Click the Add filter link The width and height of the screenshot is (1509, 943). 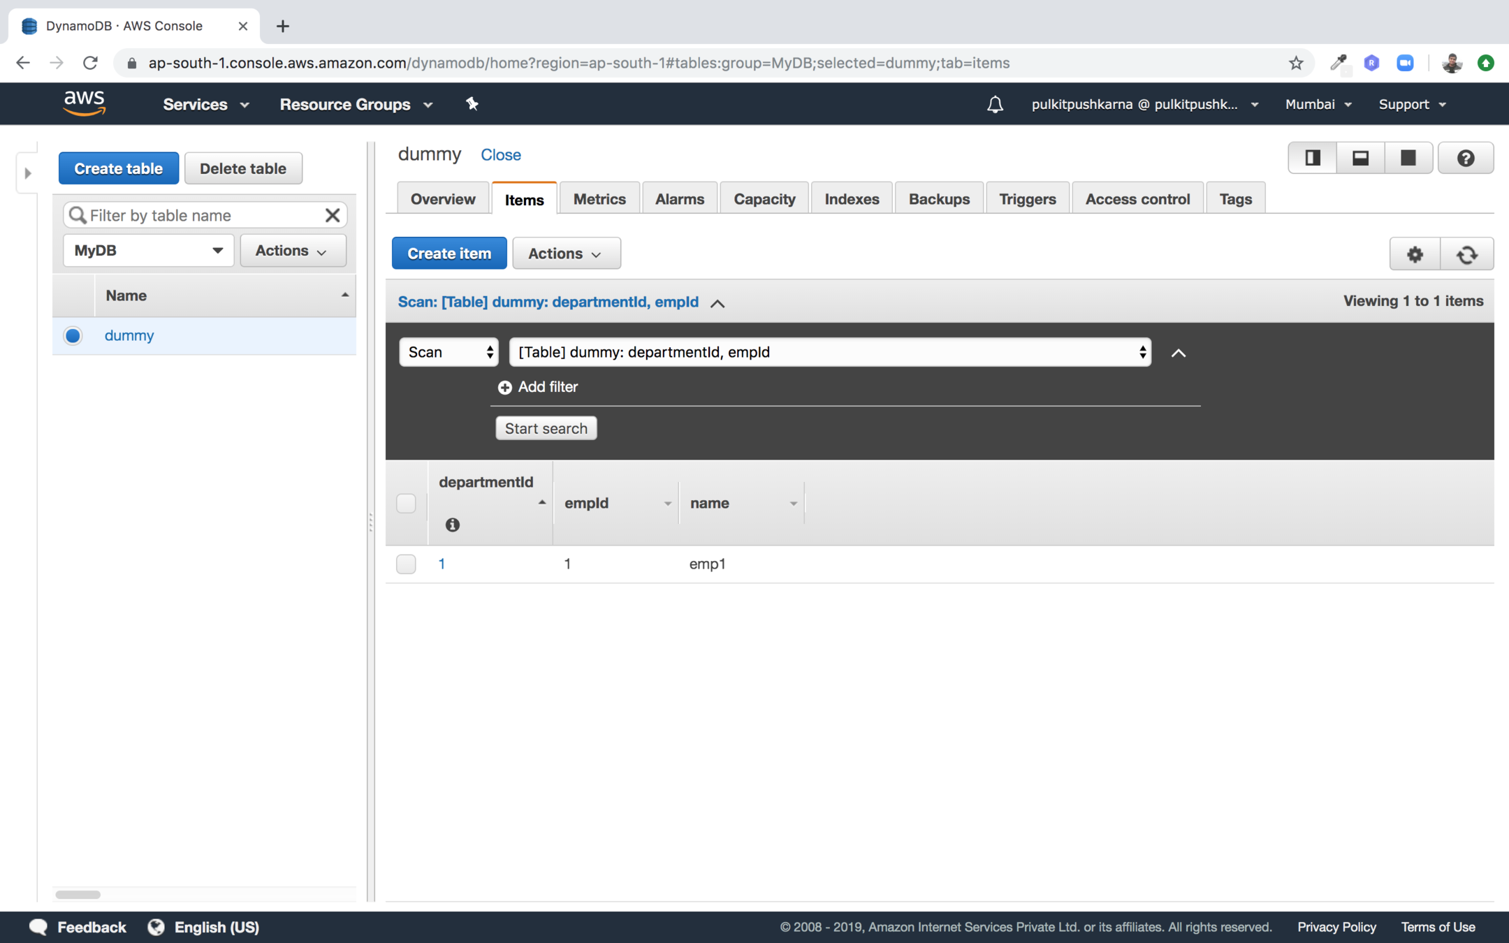click(538, 387)
